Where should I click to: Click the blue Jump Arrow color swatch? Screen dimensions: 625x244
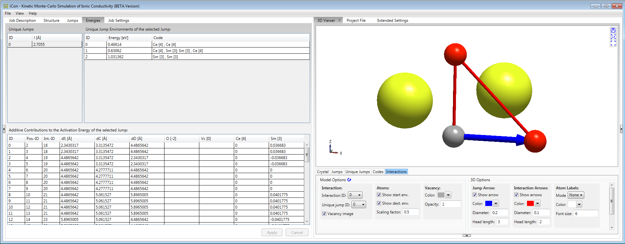489,204
